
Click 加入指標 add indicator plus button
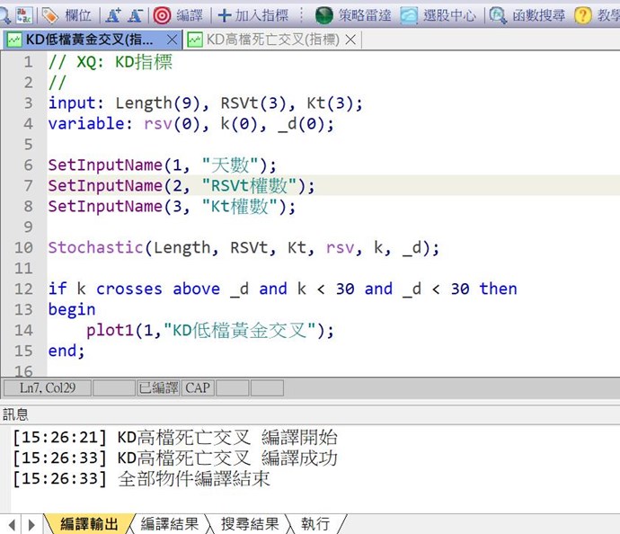(x=224, y=15)
